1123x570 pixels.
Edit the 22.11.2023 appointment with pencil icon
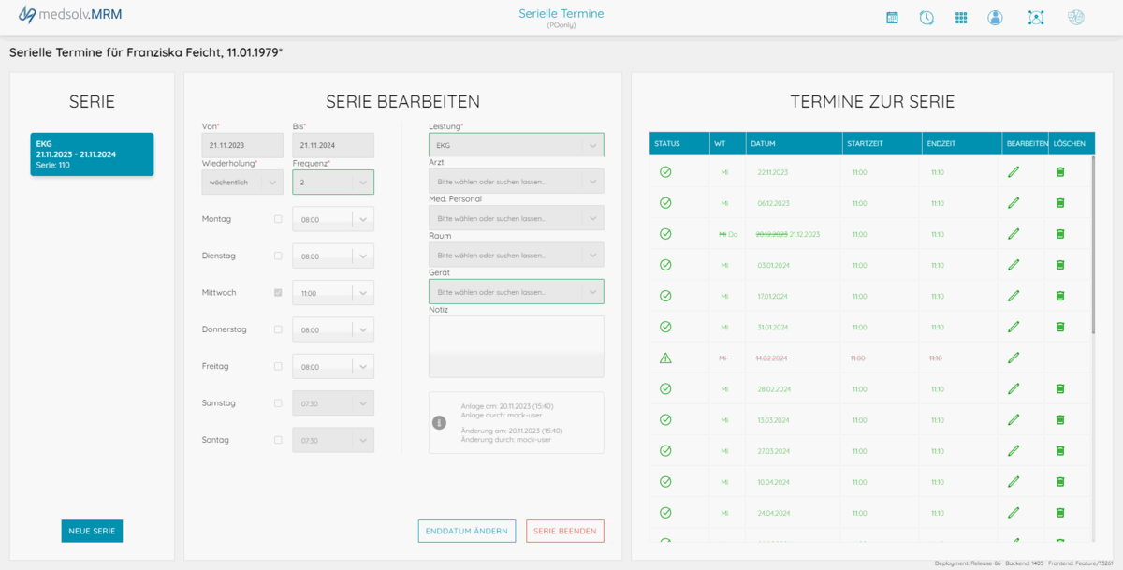pos(1013,172)
